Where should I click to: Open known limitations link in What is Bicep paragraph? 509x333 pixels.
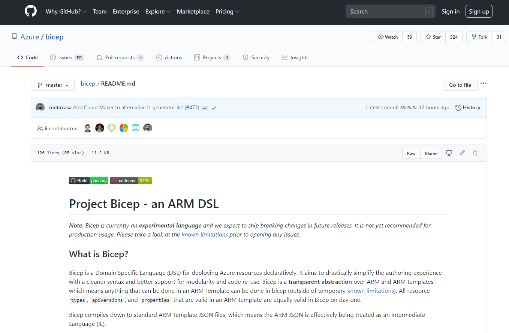tap(370, 291)
